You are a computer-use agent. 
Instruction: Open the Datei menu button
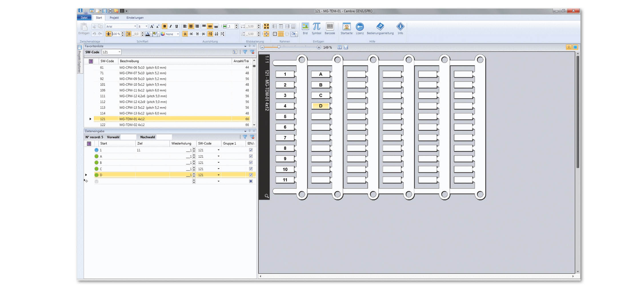(84, 18)
